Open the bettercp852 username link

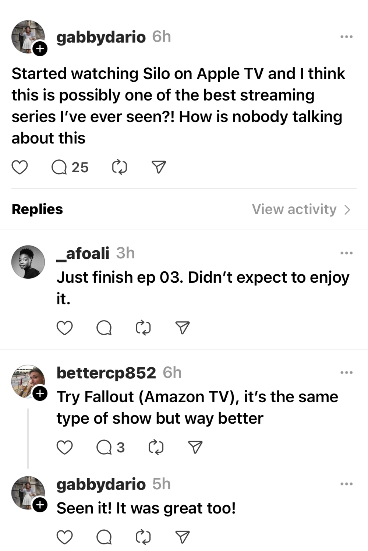(106, 373)
